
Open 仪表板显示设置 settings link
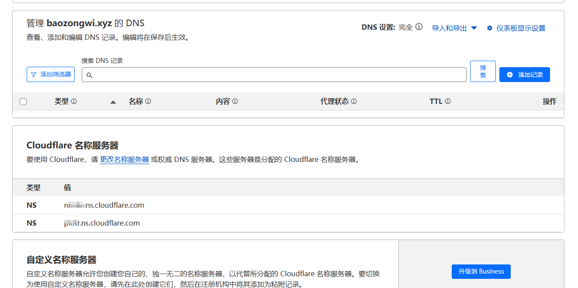pyautogui.click(x=521, y=28)
